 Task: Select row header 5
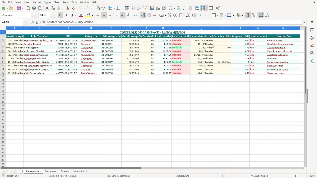point(3,48)
